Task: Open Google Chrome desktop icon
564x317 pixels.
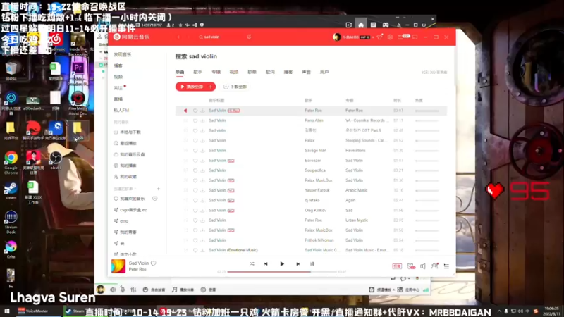Action: [x=11, y=163]
